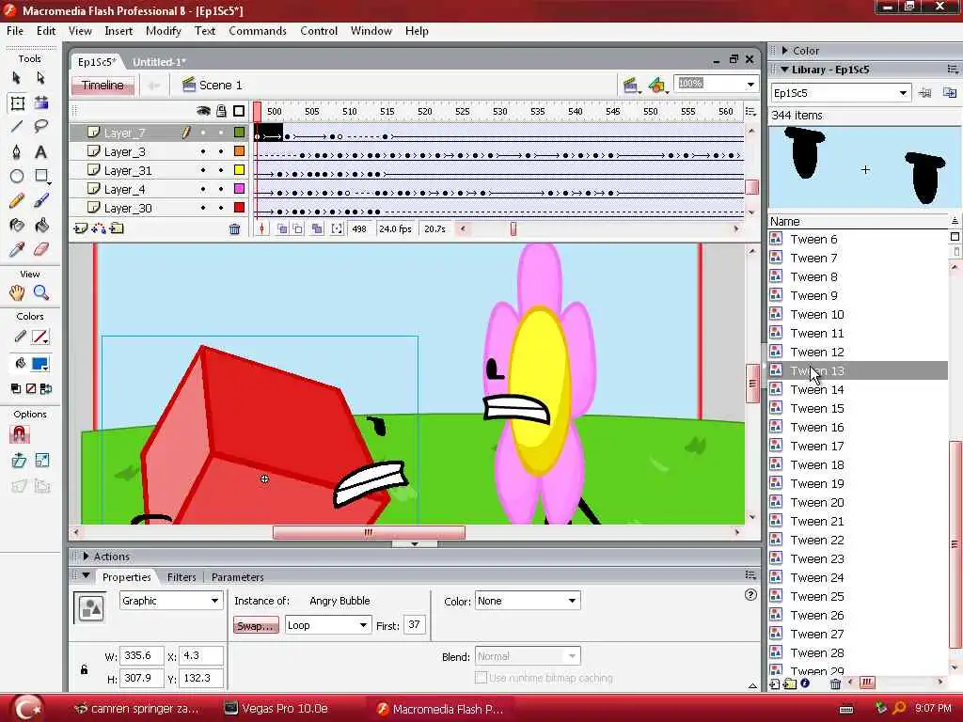Image resolution: width=963 pixels, height=722 pixels.
Task: Open the stage zoom percentage dropdown
Action: pos(750,84)
